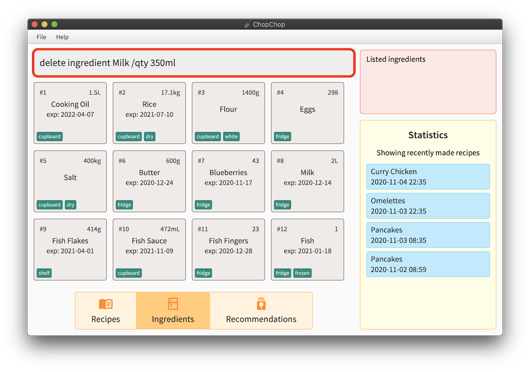The image size is (530, 372).
Task: Click the Fish Sauce ingredient name
Action: click(149, 241)
